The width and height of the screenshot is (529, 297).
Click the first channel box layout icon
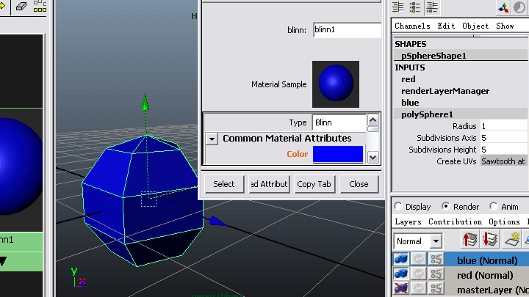pos(397,7)
